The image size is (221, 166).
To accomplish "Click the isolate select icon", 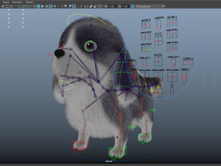I will (x=84, y=6).
